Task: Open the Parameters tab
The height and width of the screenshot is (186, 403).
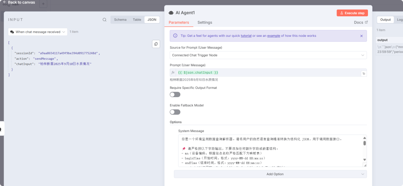Action: (179, 23)
